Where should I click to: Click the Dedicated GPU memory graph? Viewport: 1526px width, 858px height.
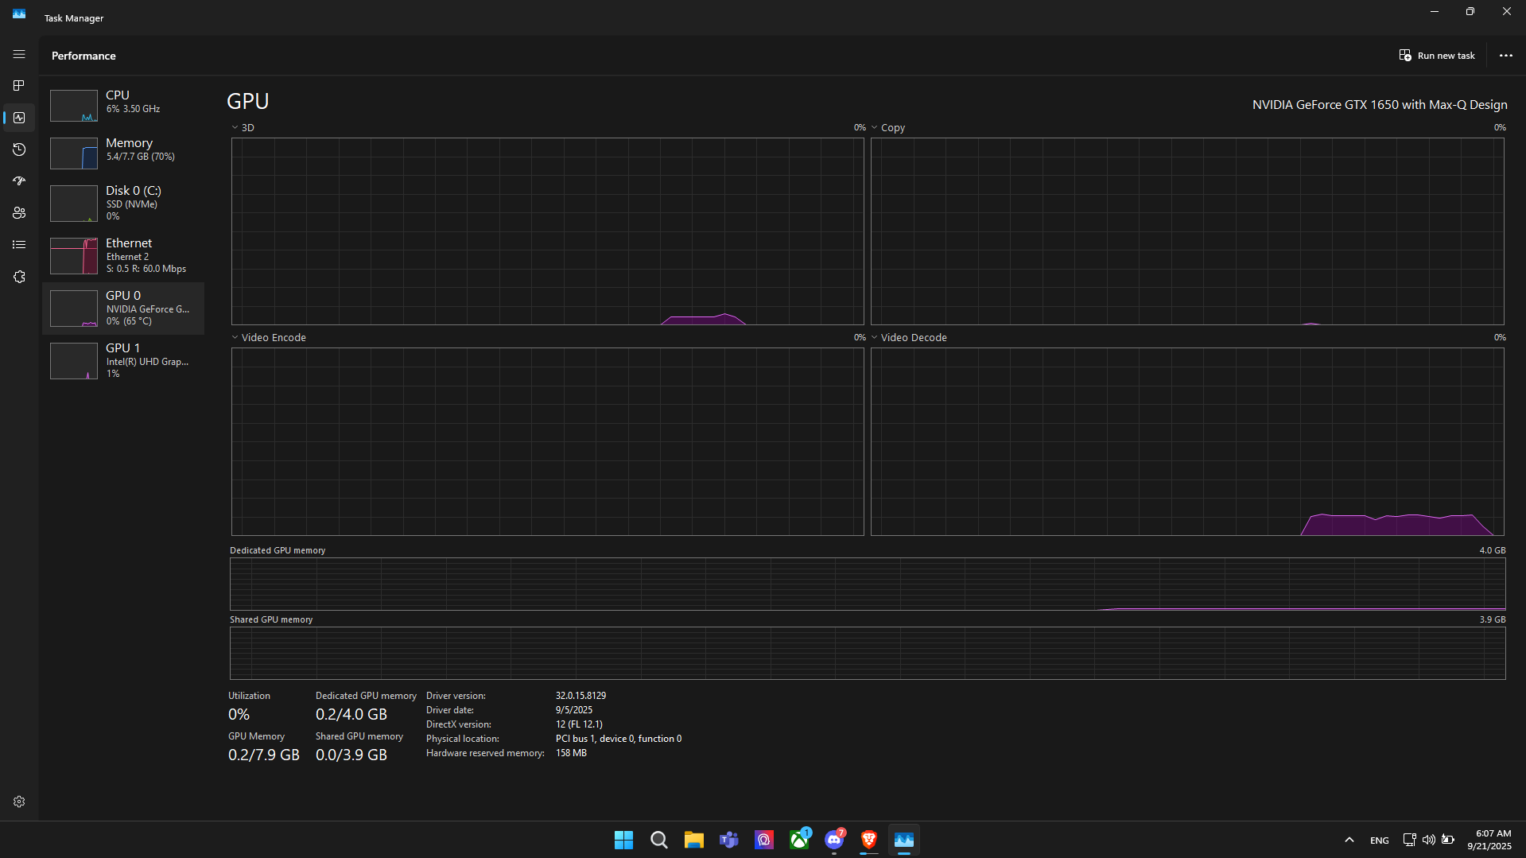867,584
